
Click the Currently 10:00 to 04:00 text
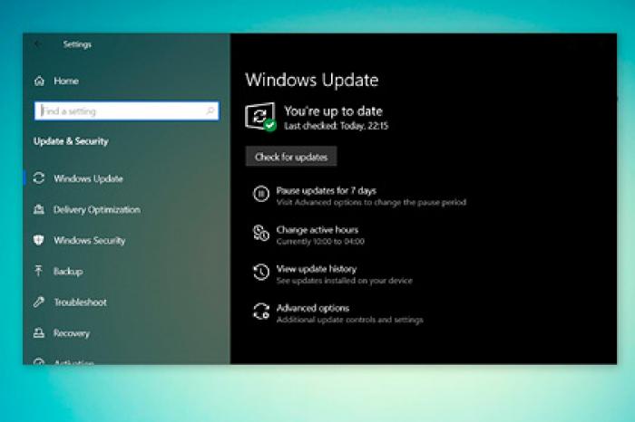pos(320,241)
